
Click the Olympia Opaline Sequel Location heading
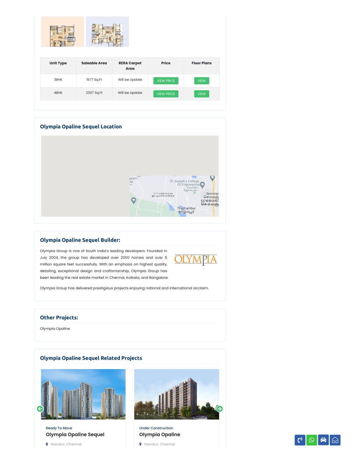(x=81, y=126)
